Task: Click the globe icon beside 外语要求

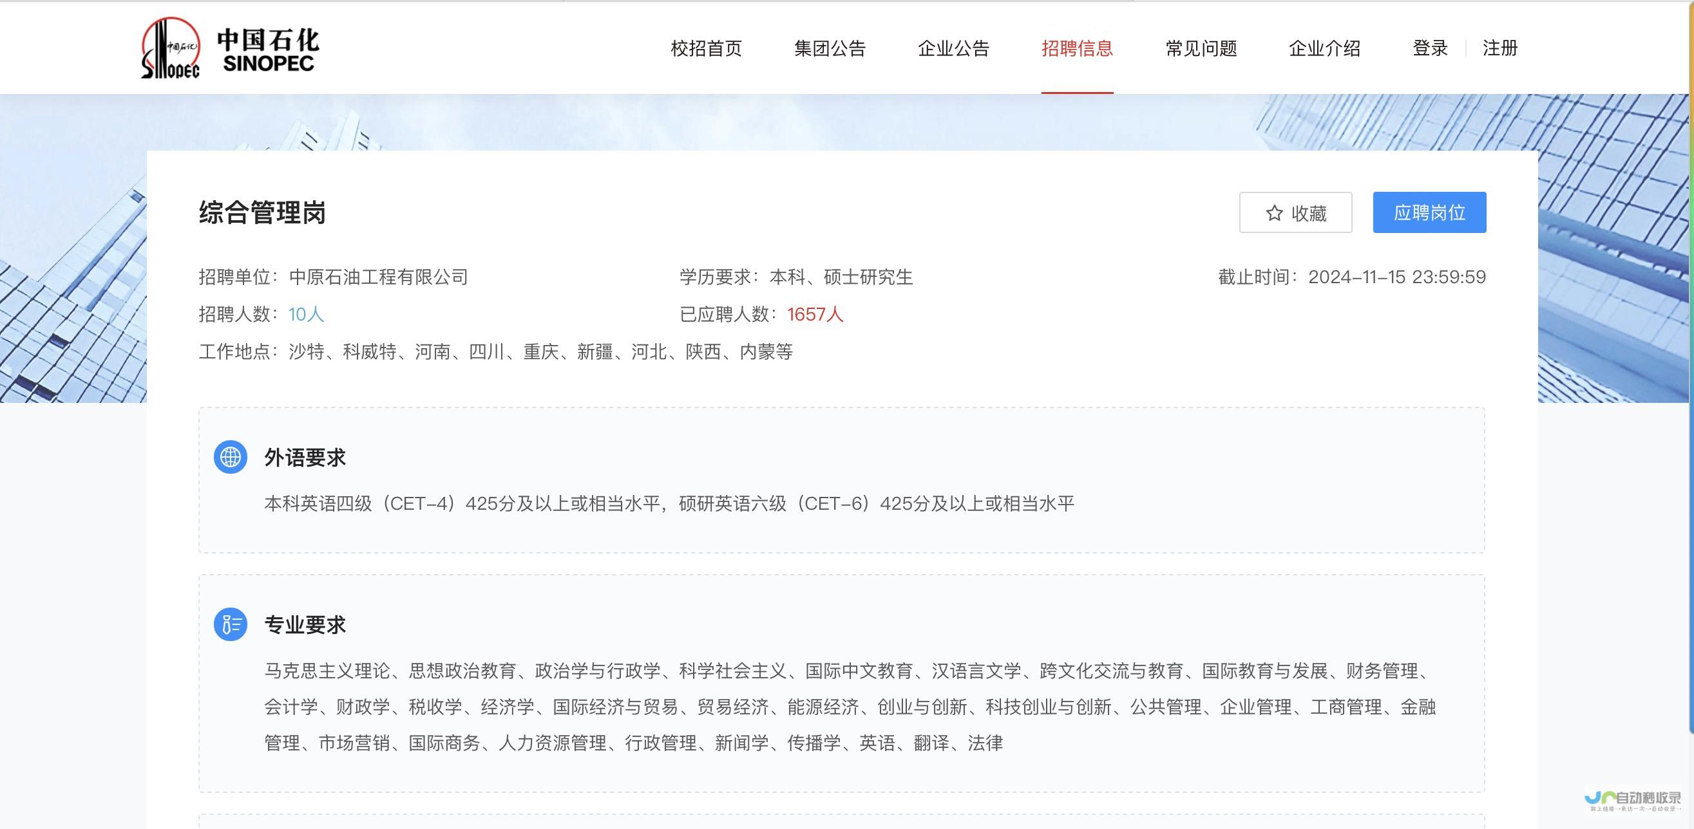Action: pos(230,456)
